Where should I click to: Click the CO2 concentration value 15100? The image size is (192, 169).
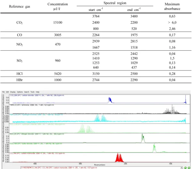(58, 23)
